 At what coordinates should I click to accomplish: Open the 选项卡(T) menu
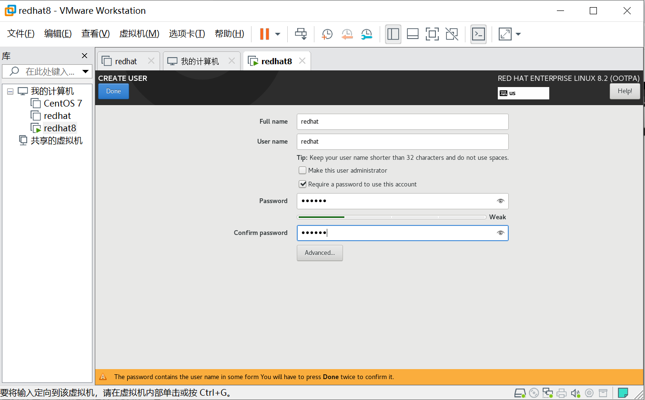(x=187, y=34)
